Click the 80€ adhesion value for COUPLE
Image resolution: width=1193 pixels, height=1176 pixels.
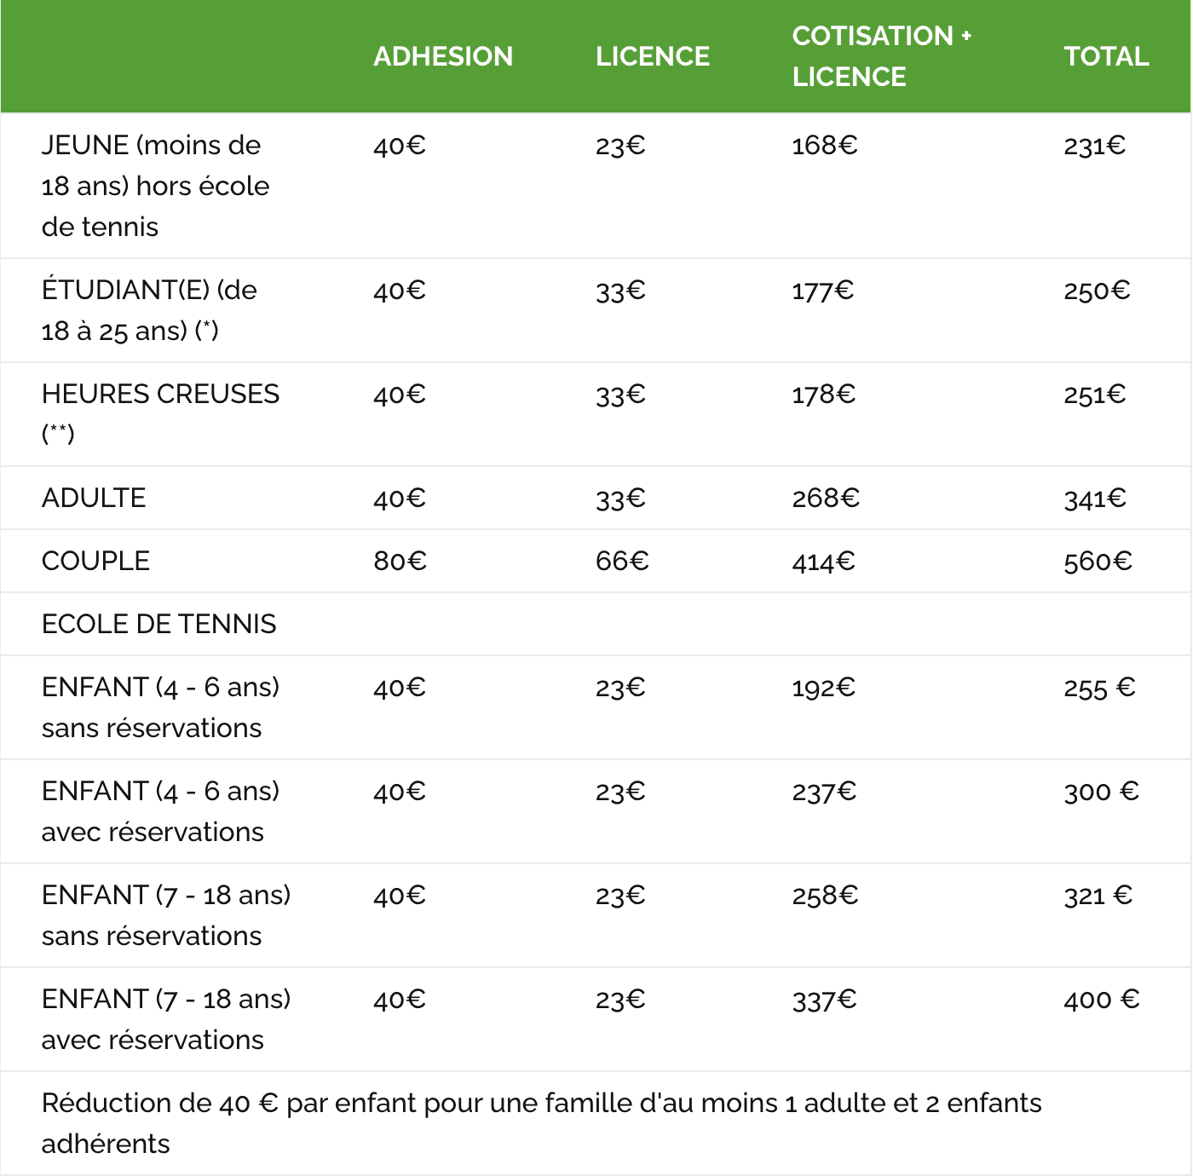point(400,561)
